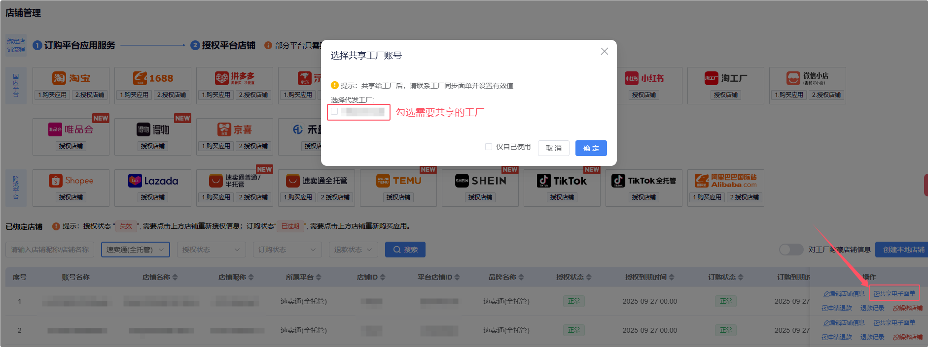Click the TikTok platform logo
Viewport: 928px width, 347px height.
coord(562,181)
